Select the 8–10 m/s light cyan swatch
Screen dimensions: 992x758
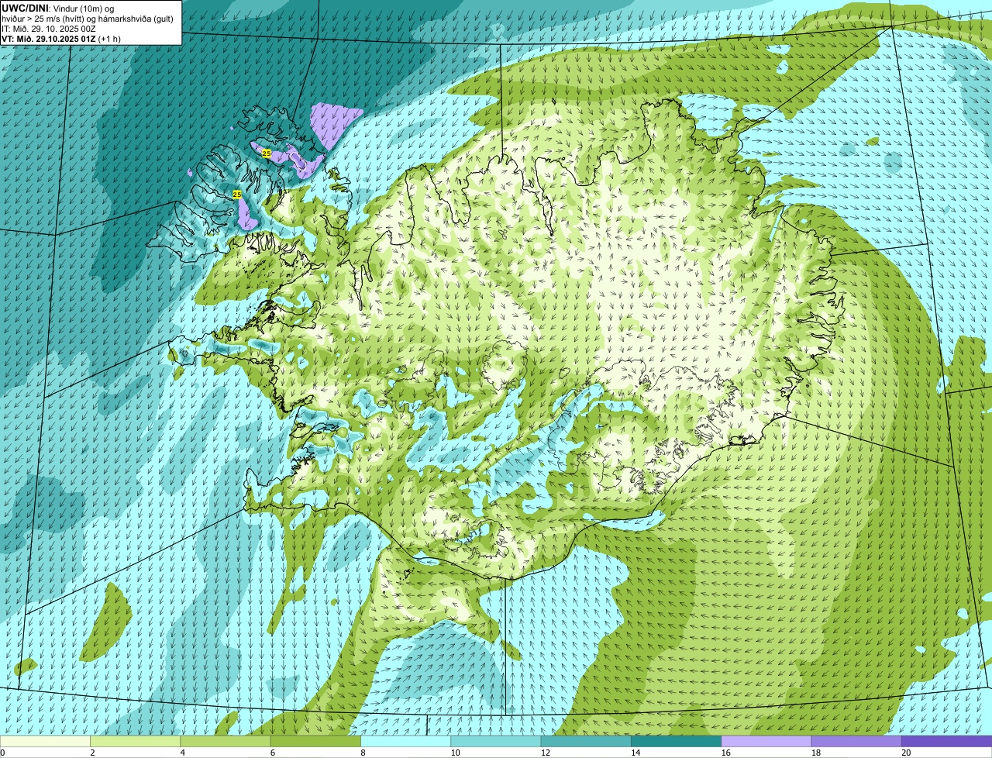(405, 741)
